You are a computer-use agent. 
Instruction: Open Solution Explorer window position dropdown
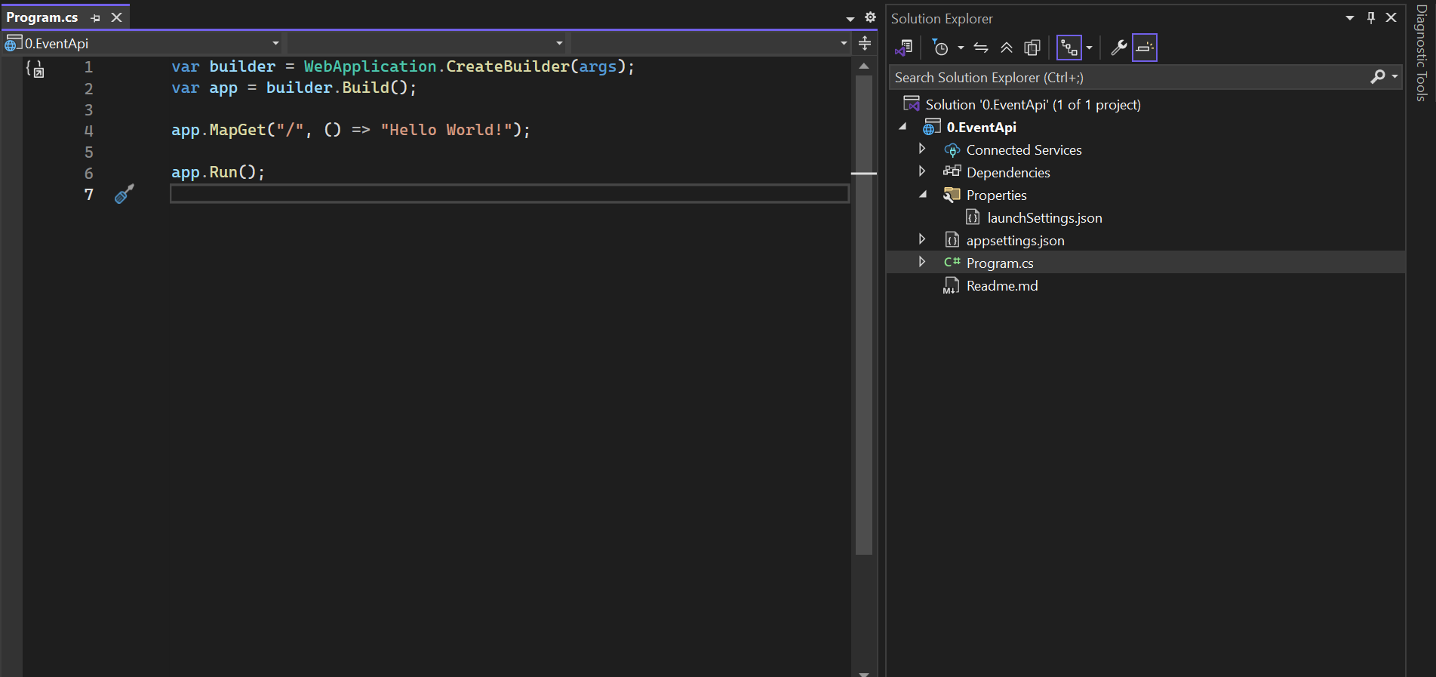(1350, 17)
